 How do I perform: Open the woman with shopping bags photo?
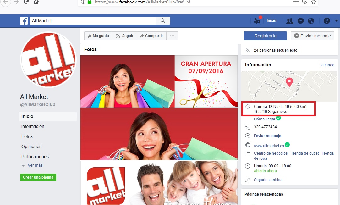click(128, 81)
